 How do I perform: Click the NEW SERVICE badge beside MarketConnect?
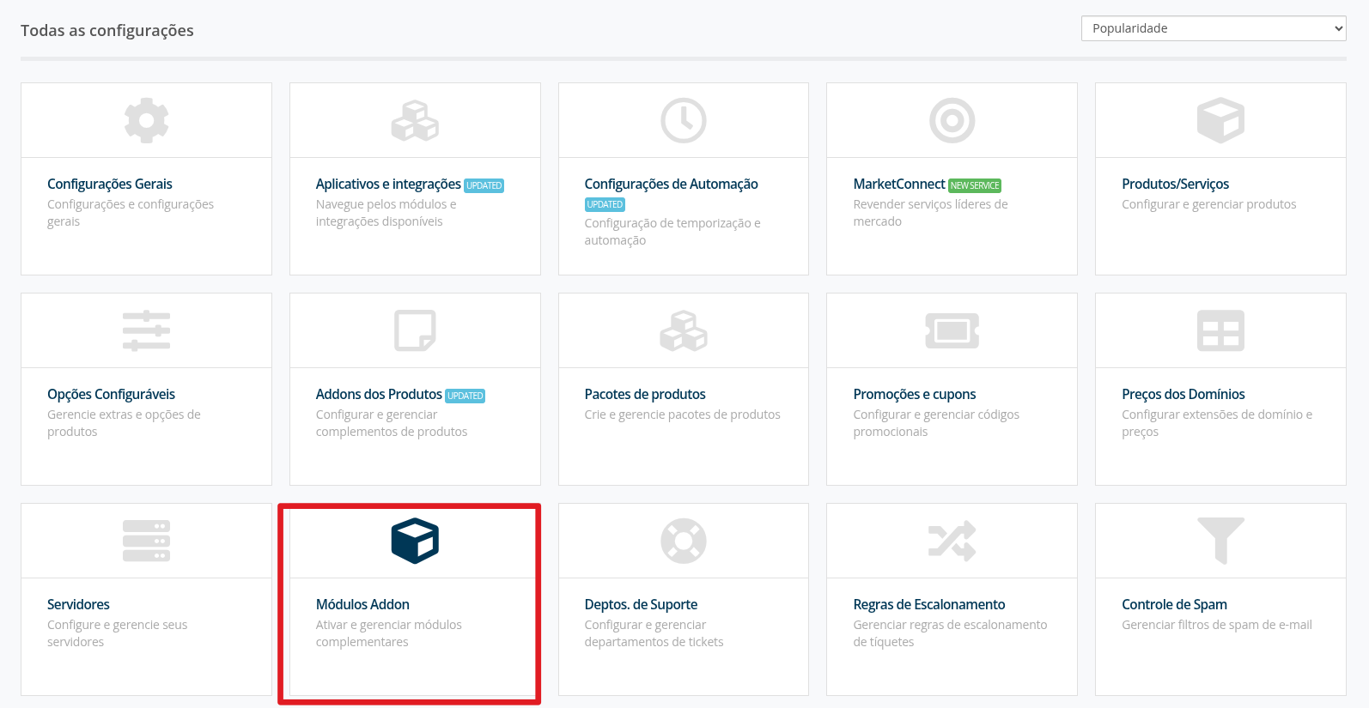[x=975, y=185]
